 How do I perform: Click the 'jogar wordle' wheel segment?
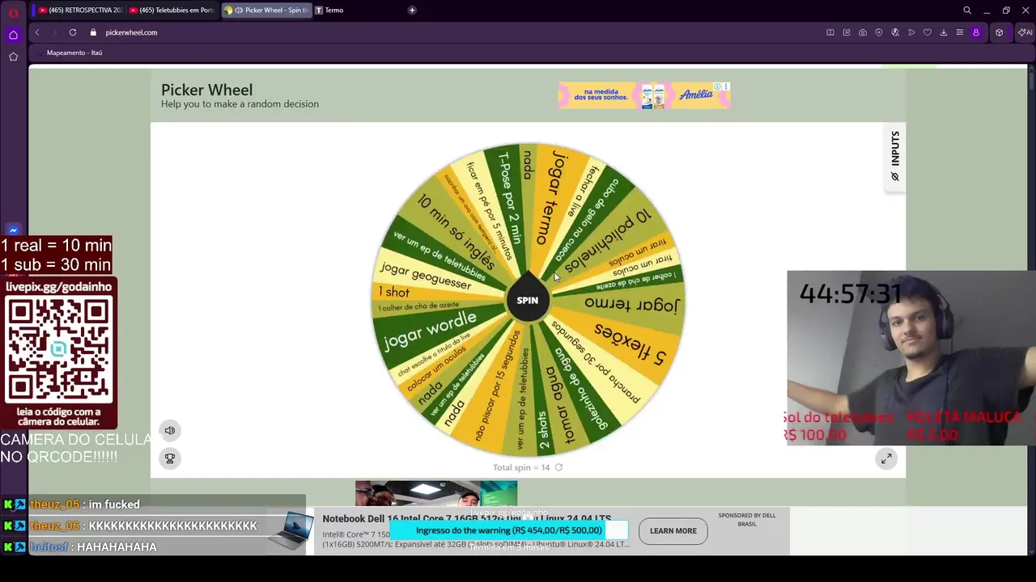(429, 331)
